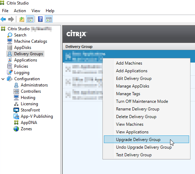Viewport: 195px width, 174px height.
Task: Select Manage Tags menu entry
Action: coord(147,94)
